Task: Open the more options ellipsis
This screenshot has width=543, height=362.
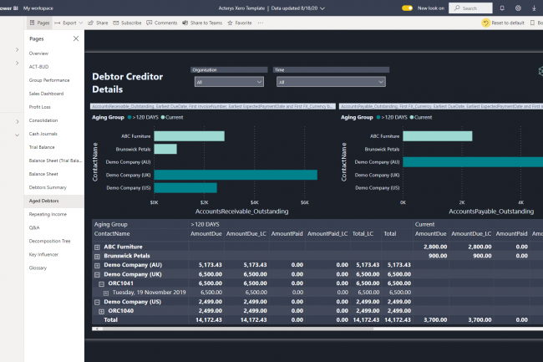Action: point(261,23)
